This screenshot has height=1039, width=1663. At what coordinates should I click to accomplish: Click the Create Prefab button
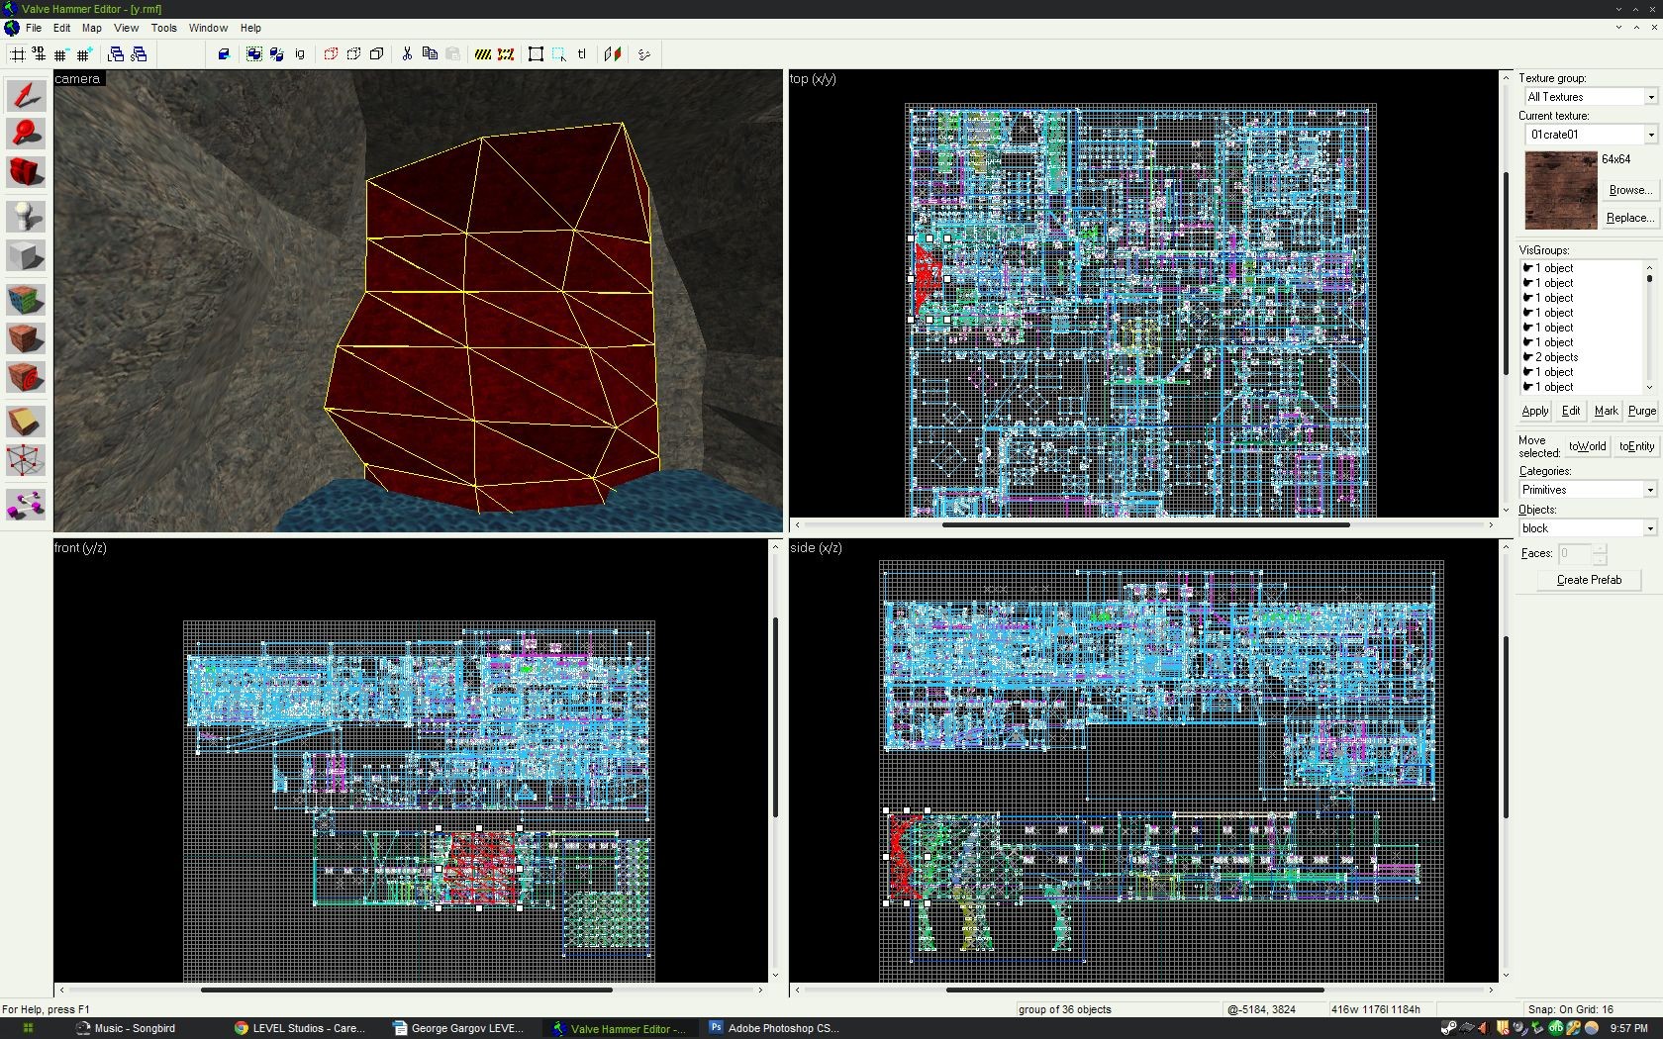[x=1589, y=580]
